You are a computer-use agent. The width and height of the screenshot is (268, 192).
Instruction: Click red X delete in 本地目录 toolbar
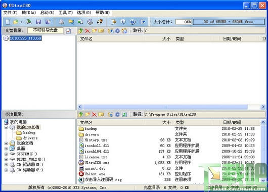[95, 115]
